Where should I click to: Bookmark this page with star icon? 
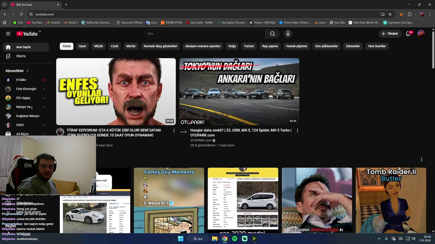pyautogui.click(x=390, y=14)
